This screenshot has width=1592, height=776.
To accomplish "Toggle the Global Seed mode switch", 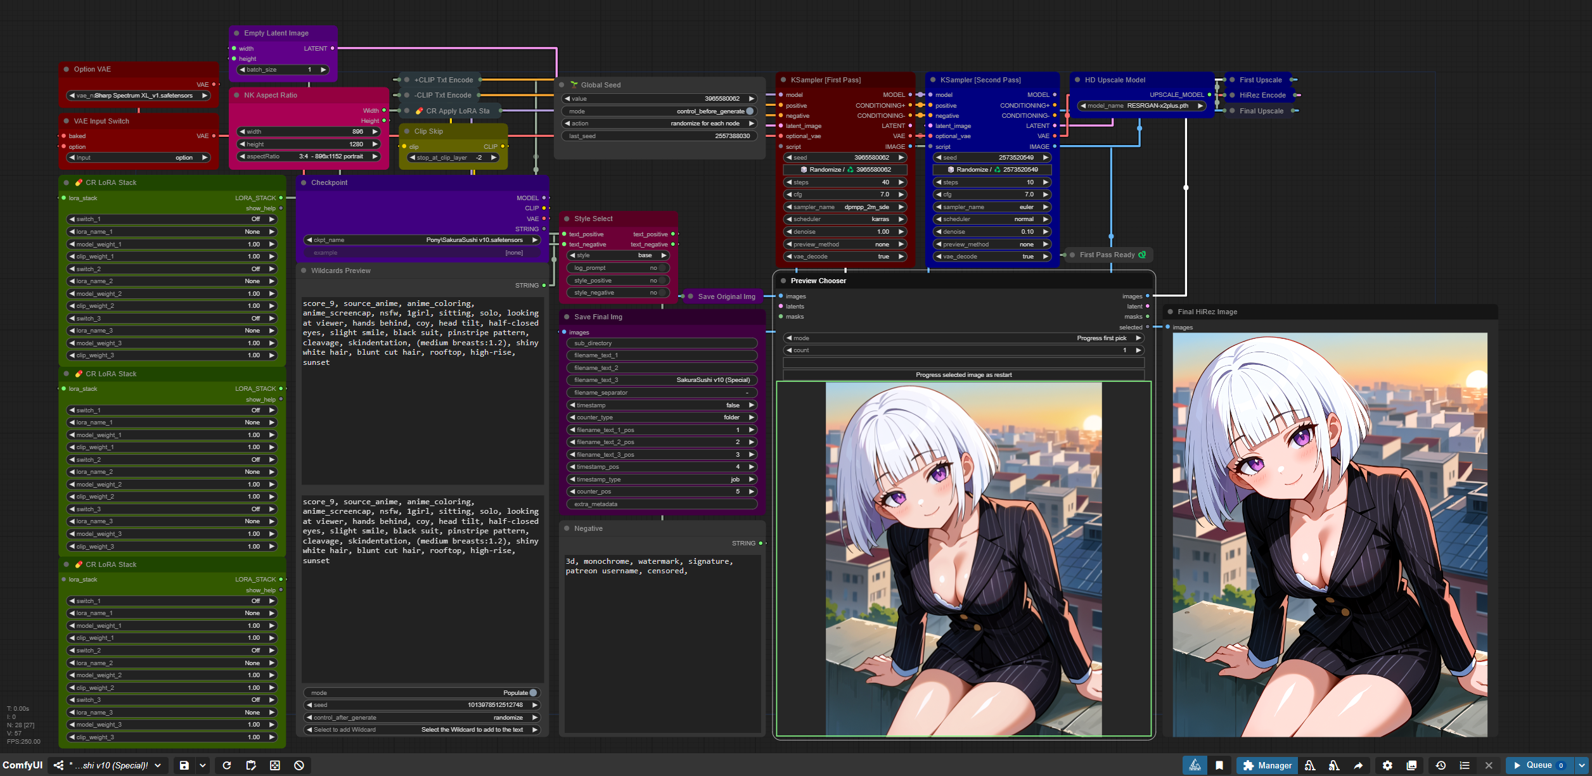I will click(x=750, y=111).
